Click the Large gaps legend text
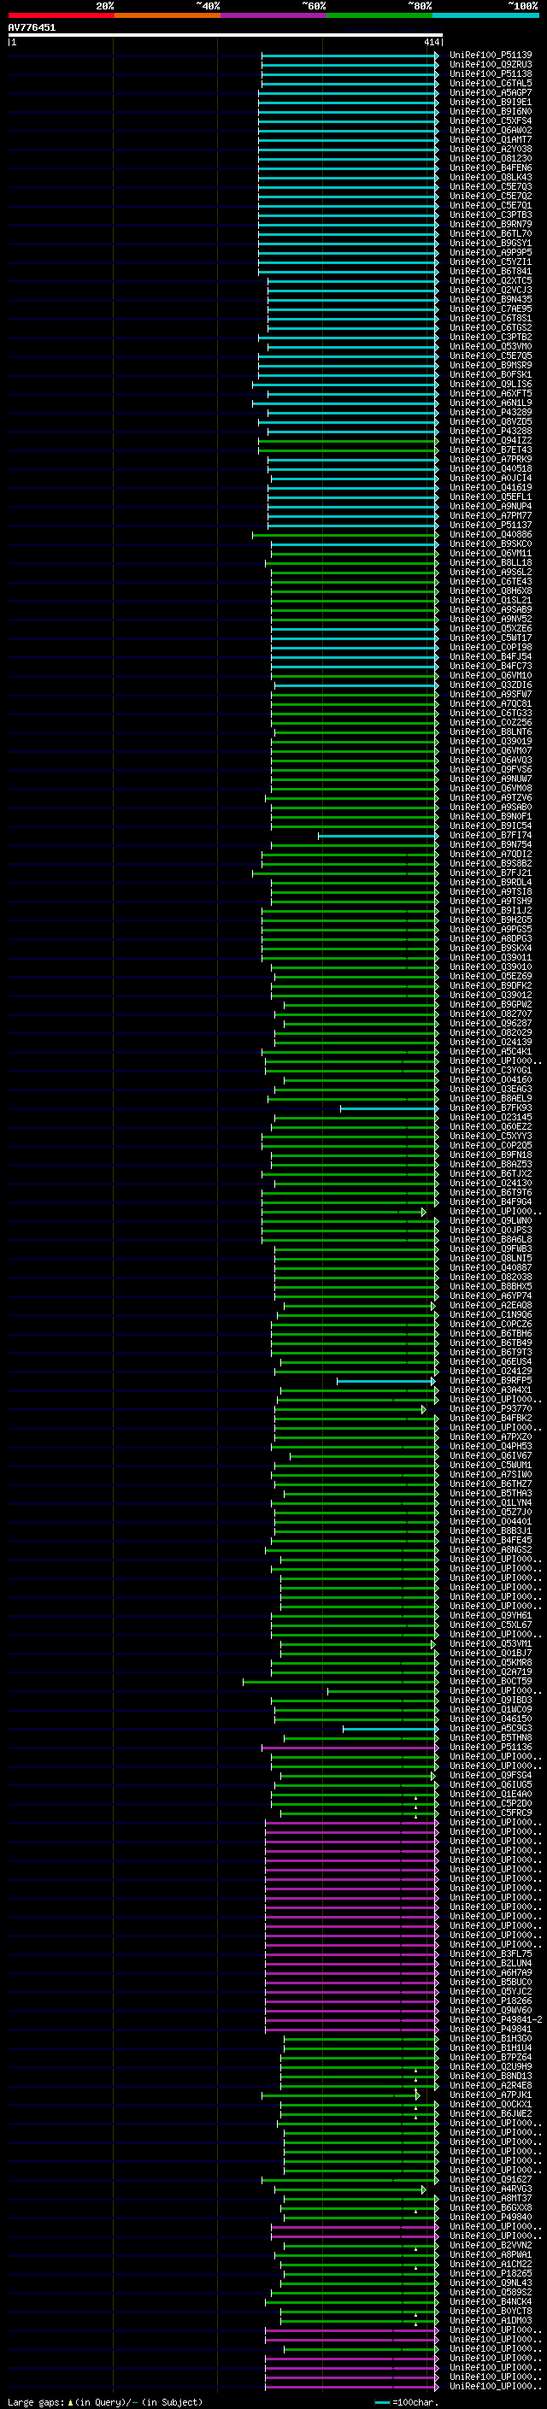Image resolution: width=547 pixels, height=2409 pixels. 105,2402
